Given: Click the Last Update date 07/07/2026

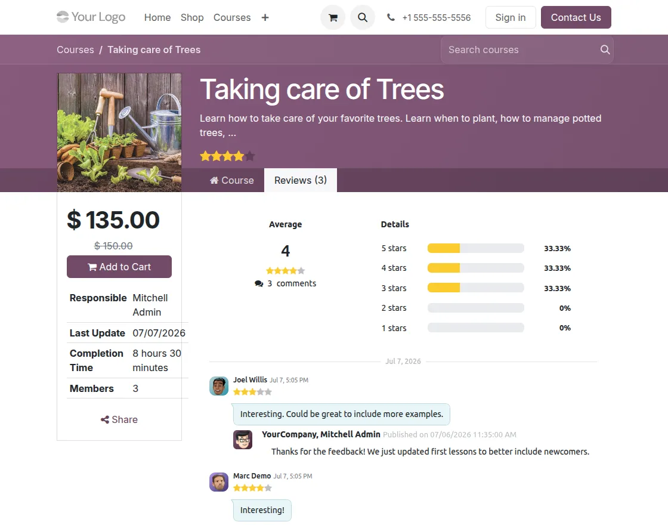Looking at the screenshot, I should pyautogui.click(x=159, y=333).
